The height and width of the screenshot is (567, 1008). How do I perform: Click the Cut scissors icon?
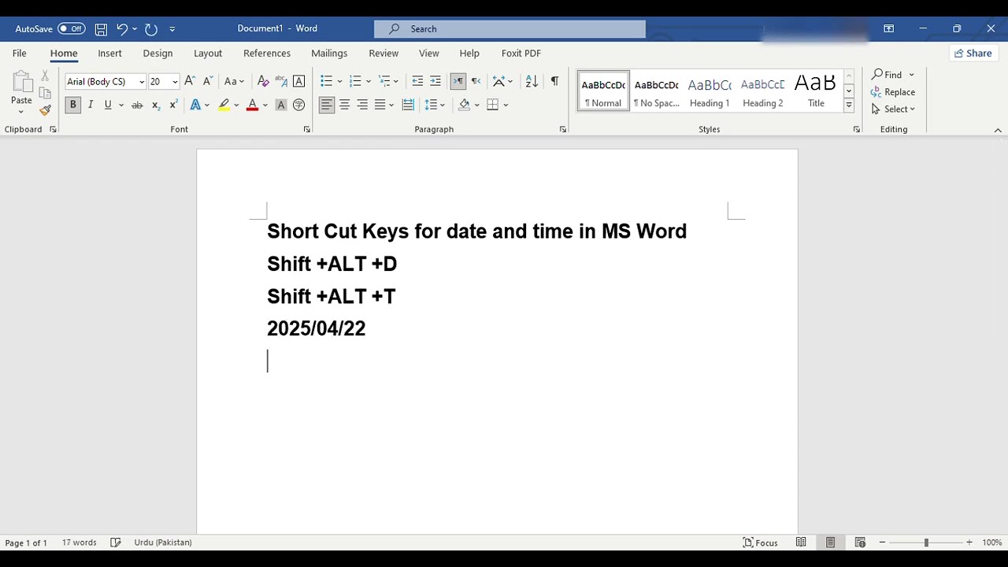click(45, 76)
